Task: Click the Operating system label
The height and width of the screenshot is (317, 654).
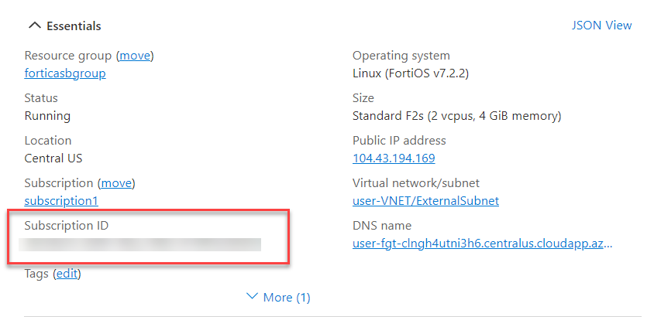Action: pos(401,56)
